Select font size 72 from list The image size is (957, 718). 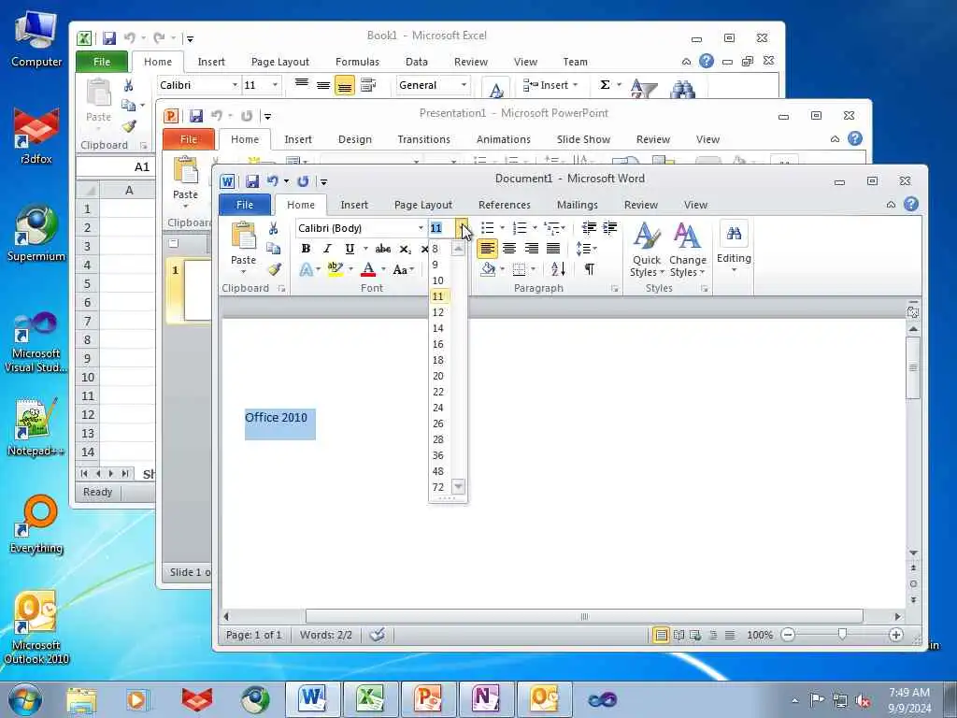pyautogui.click(x=438, y=487)
